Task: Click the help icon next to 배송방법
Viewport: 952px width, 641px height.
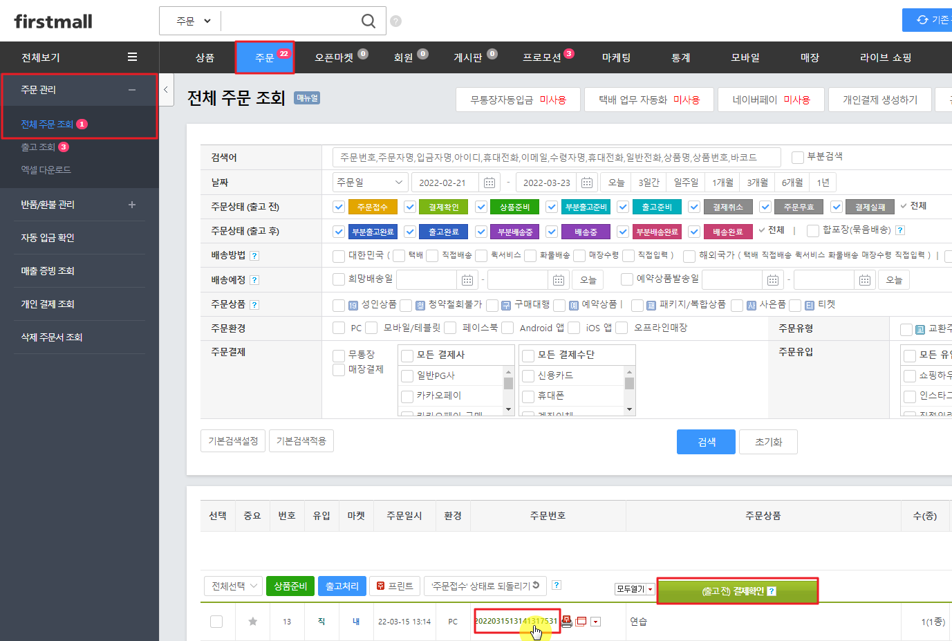Action: [x=254, y=256]
